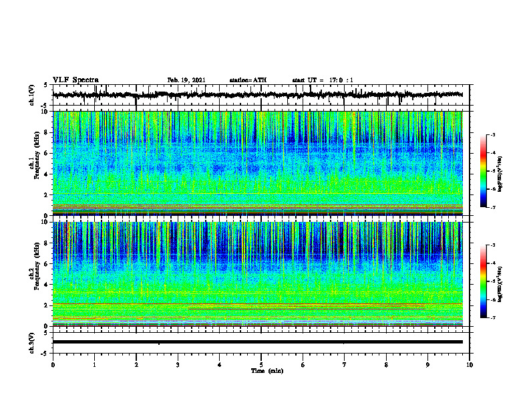529x409 pixels.
Task: Click time axis tick label "3"
Action: 178,365
